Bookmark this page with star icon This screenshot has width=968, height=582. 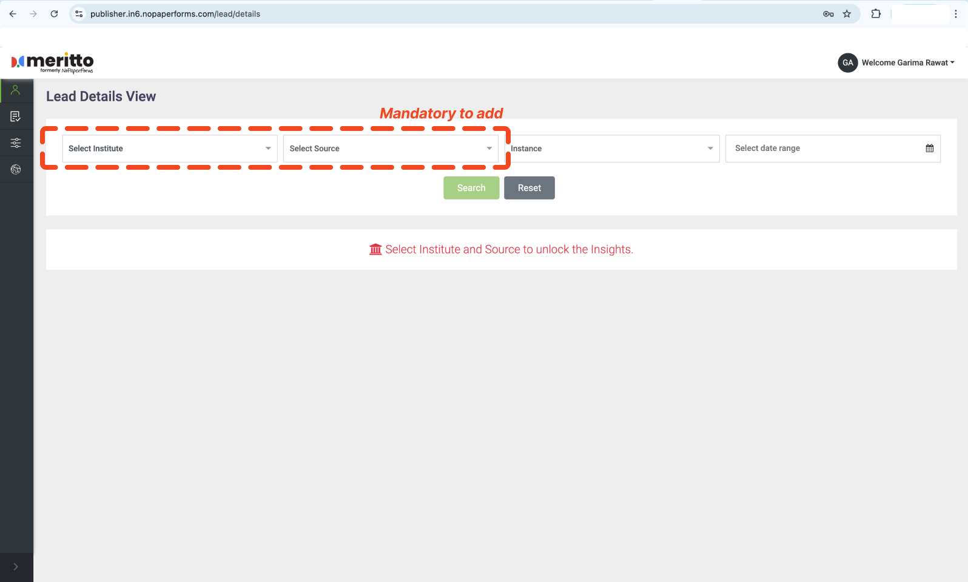pos(847,14)
